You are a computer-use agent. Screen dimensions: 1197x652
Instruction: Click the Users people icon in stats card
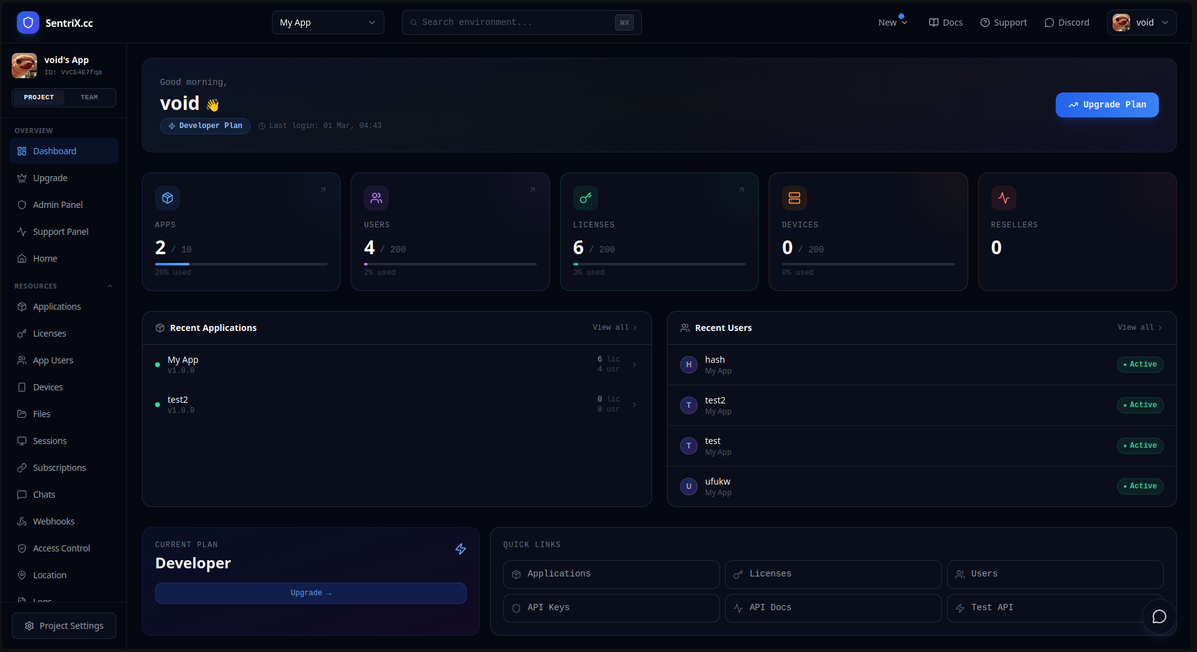tap(376, 198)
